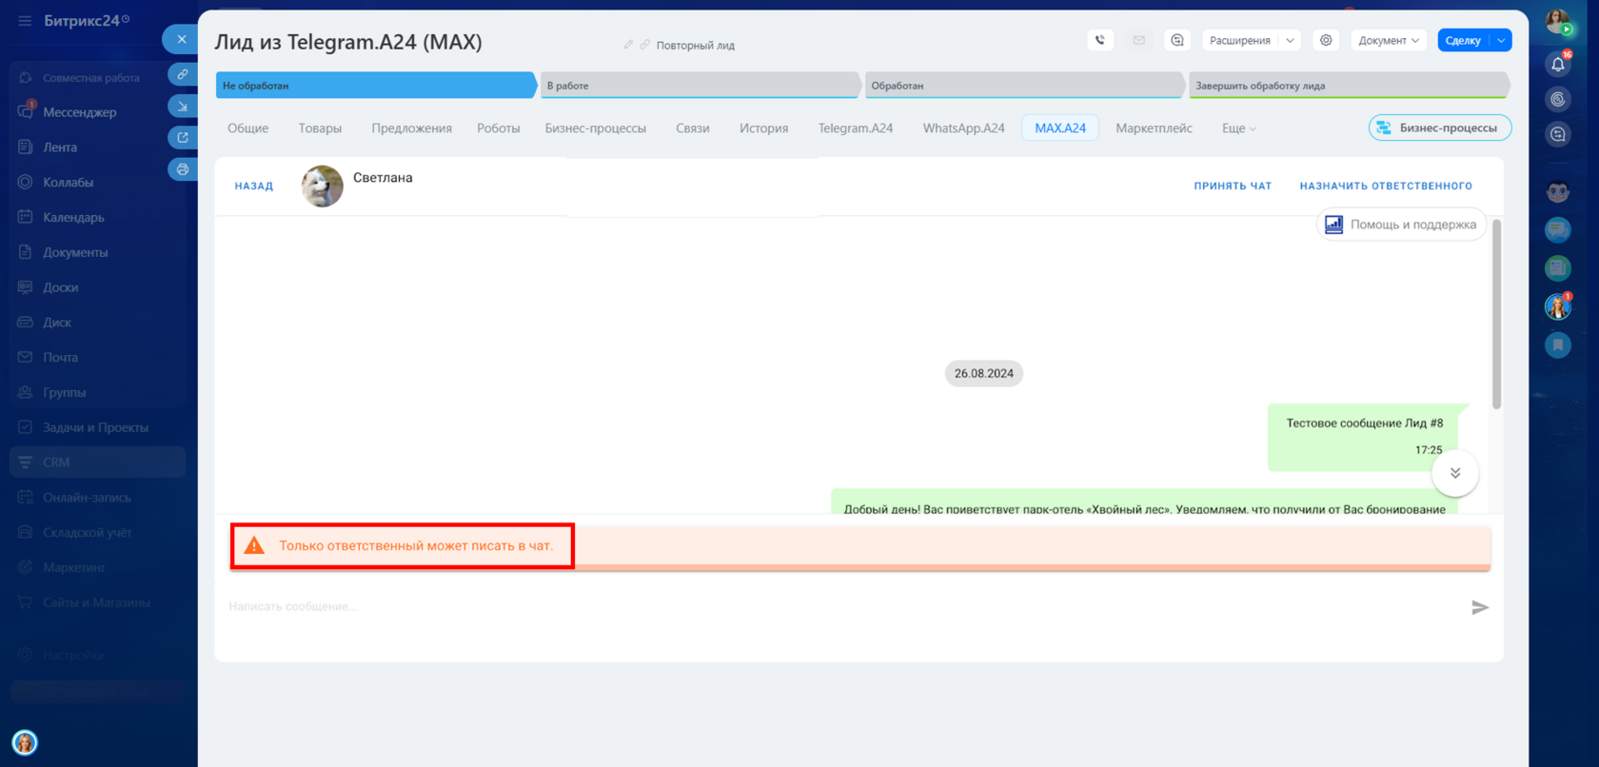Click the pencil edit icon beside lead title

click(628, 45)
